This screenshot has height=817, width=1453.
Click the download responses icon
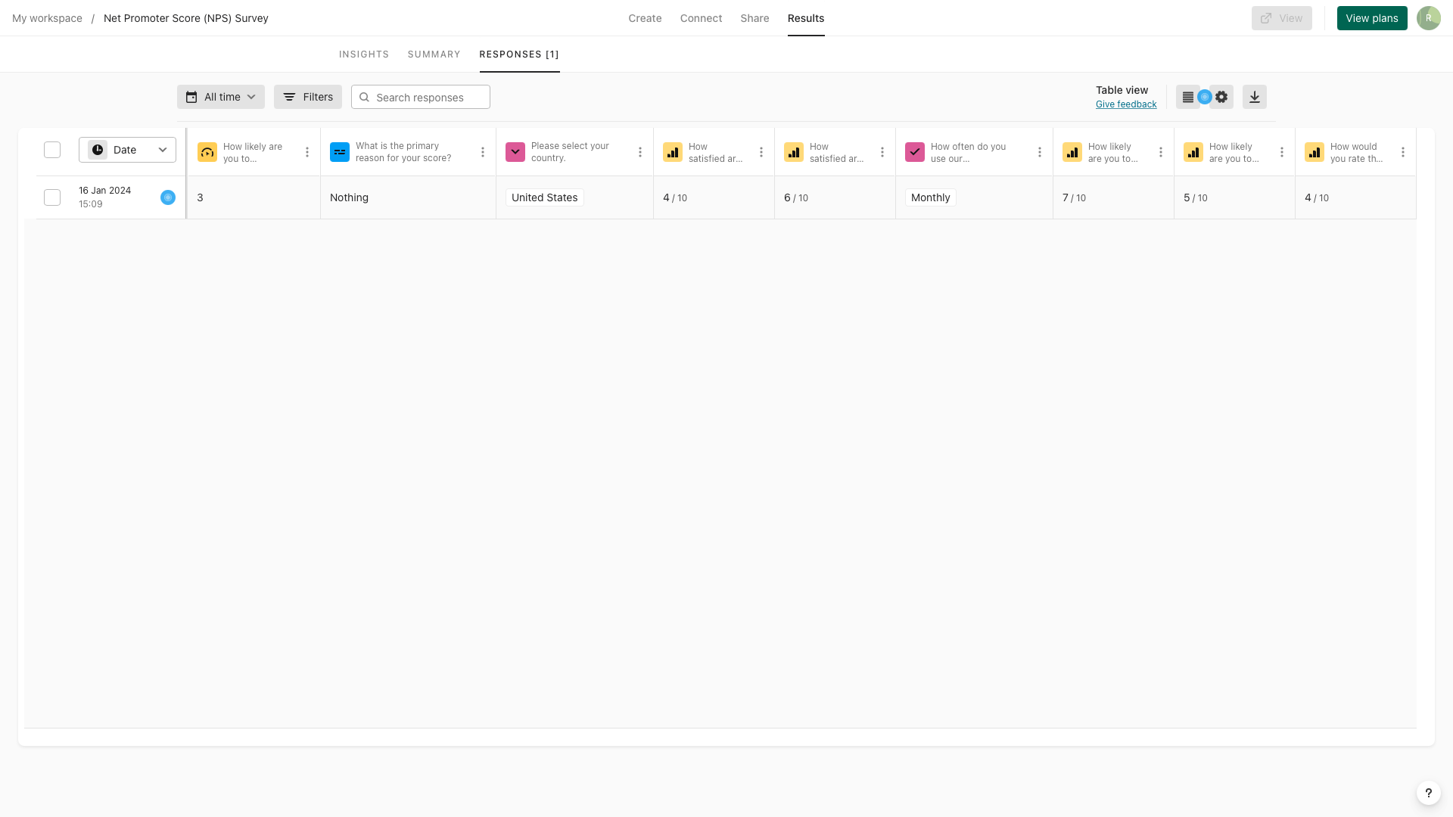click(x=1255, y=97)
